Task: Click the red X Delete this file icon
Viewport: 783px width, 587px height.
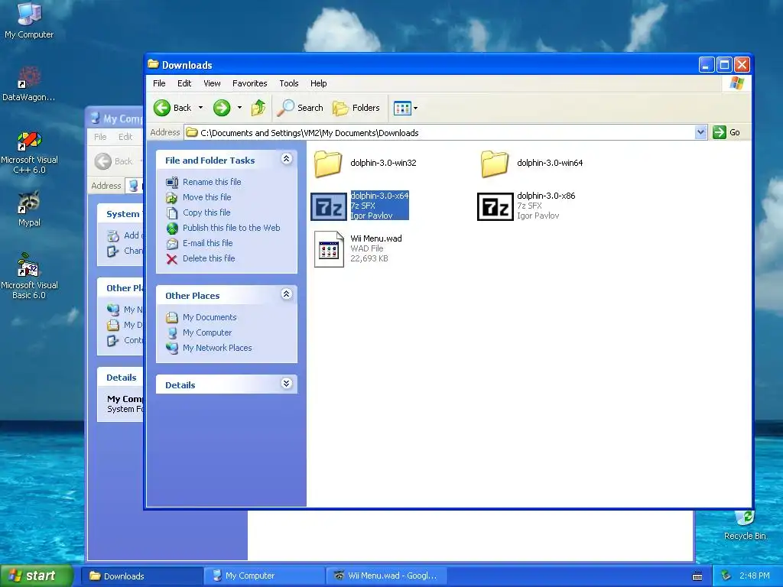Action: tap(172, 259)
